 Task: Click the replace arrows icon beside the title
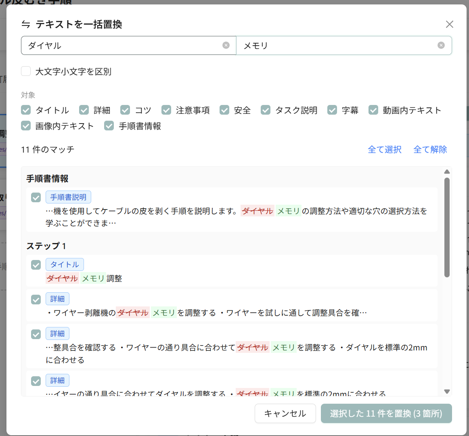[26, 24]
